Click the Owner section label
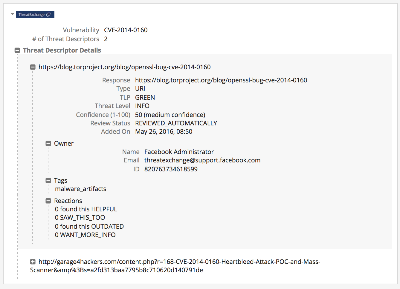Screen dimensions: 400x289 [64, 144]
